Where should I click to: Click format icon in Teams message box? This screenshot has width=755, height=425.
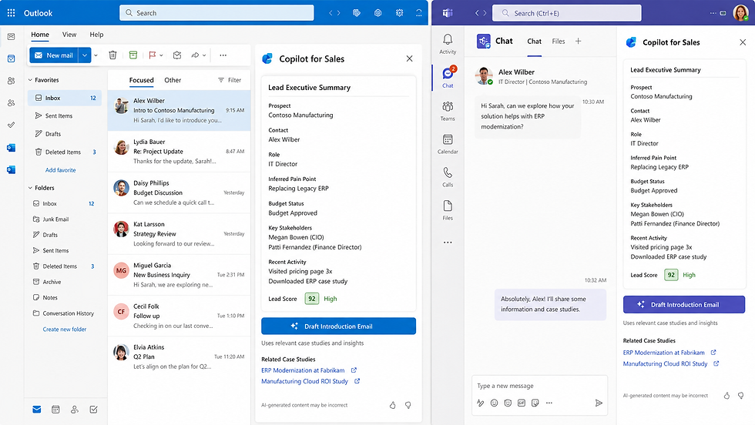[480, 403]
